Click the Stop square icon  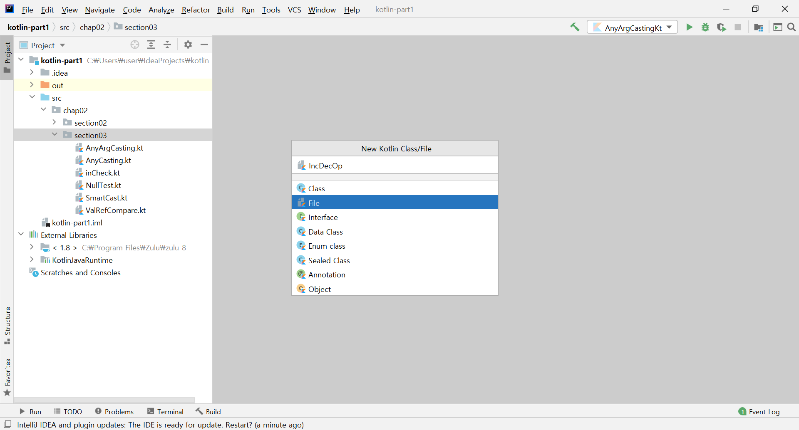coord(738,27)
